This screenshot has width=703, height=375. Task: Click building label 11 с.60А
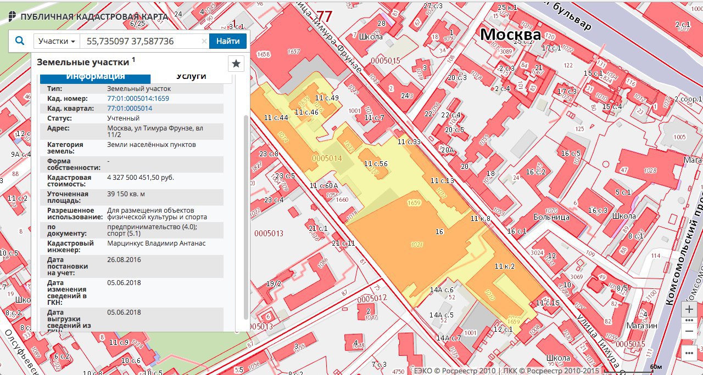[323, 186]
